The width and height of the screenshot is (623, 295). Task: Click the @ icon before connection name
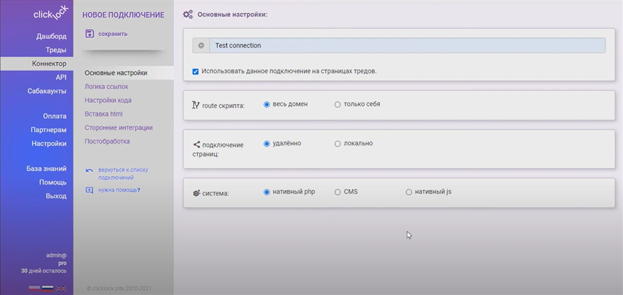tap(201, 45)
